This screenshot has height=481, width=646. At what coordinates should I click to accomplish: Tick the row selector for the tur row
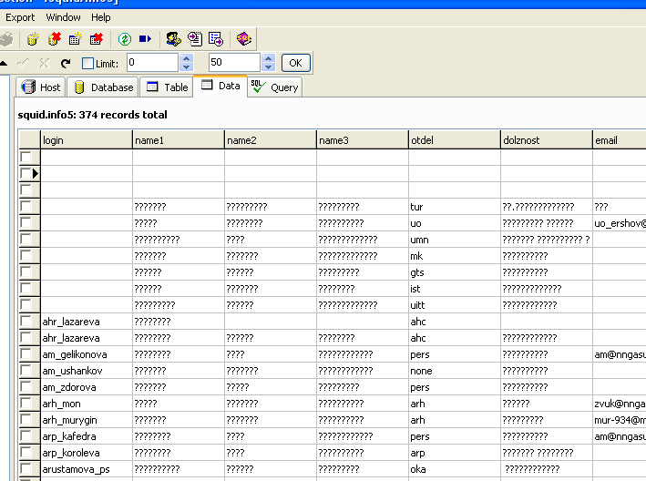26,206
